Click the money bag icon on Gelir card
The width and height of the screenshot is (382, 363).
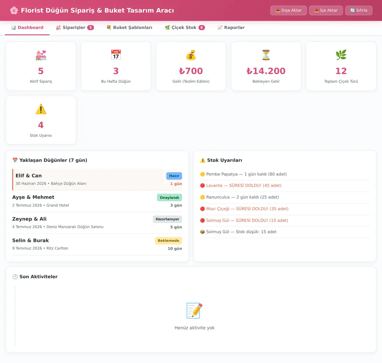point(191,55)
